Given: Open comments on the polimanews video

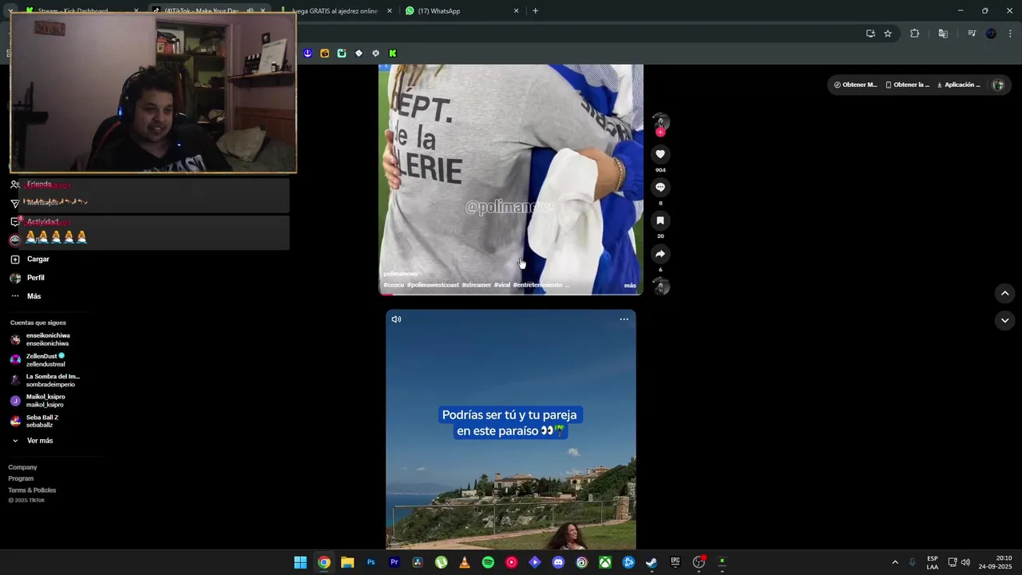Looking at the screenshot, I should [x=660, y=187].
